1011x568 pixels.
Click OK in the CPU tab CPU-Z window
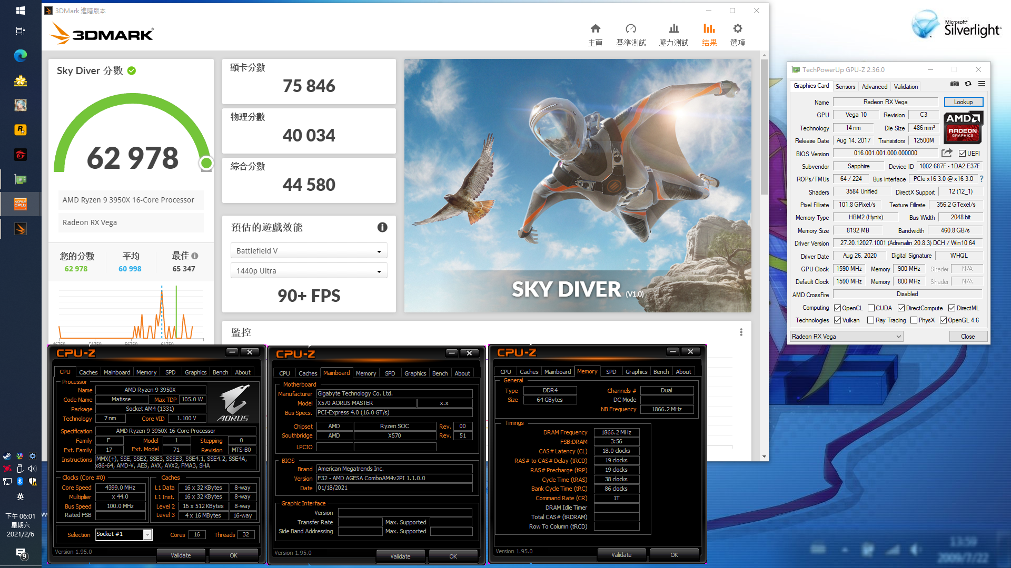pyautogui.click(x=233, y=555)
